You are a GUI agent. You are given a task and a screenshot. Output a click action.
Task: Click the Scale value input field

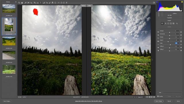pyautogui.click(x=177, y=43)
